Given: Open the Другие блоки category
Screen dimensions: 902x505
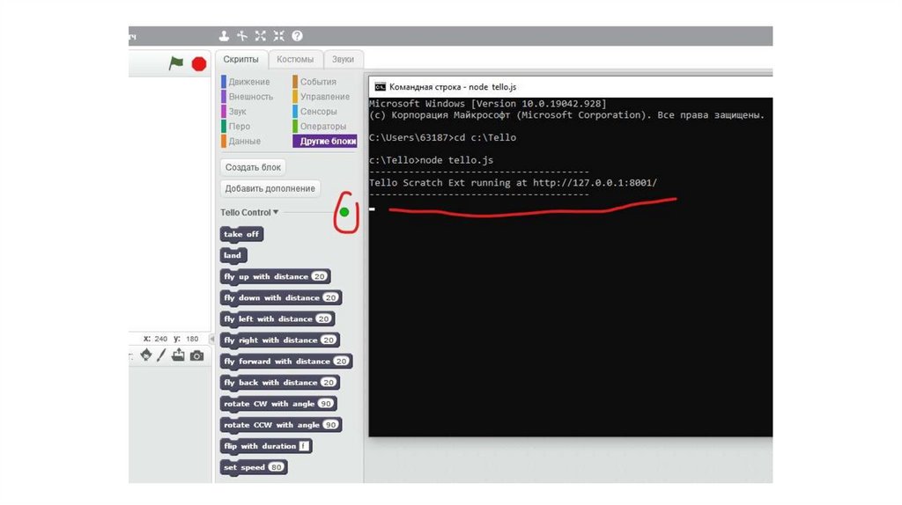Looking at the screenshot, I should point(325,141).
